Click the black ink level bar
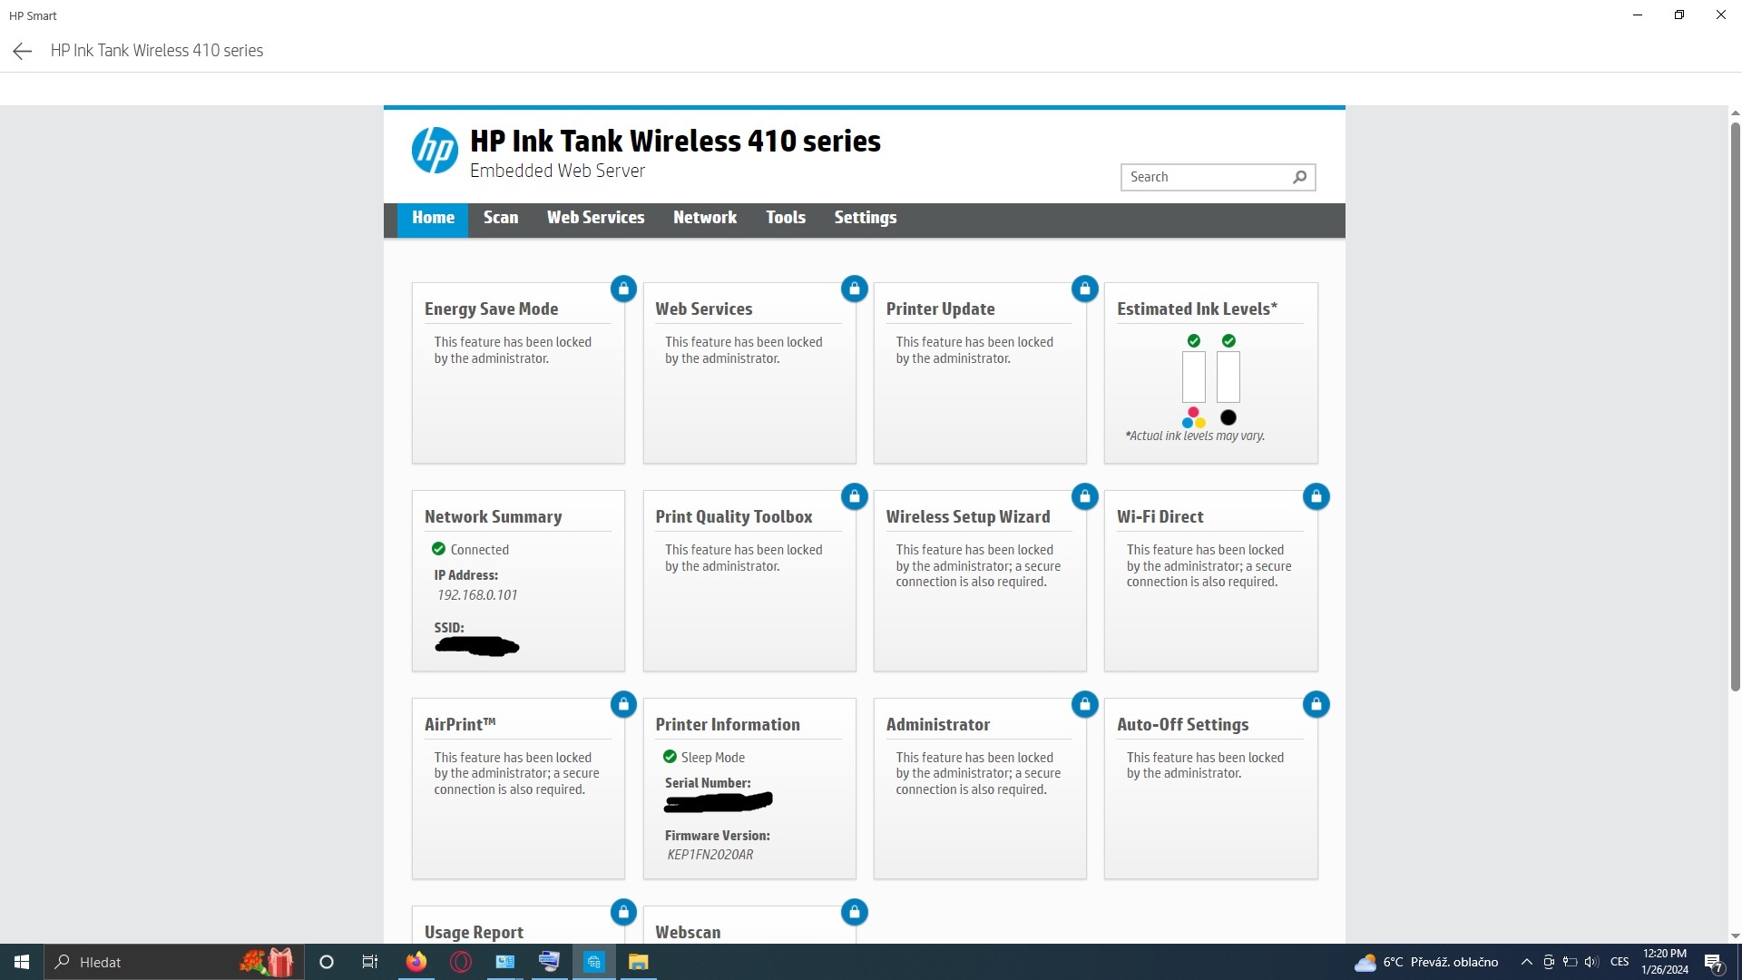The height and width of the screenshot is (980, 1742). (x=1228, y=377)
